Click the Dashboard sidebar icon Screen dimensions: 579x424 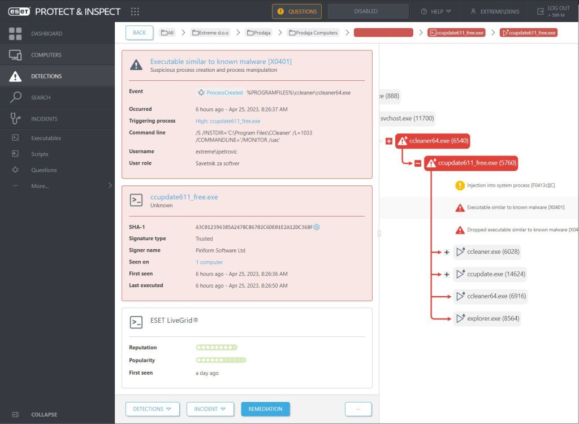pos(15,33)
